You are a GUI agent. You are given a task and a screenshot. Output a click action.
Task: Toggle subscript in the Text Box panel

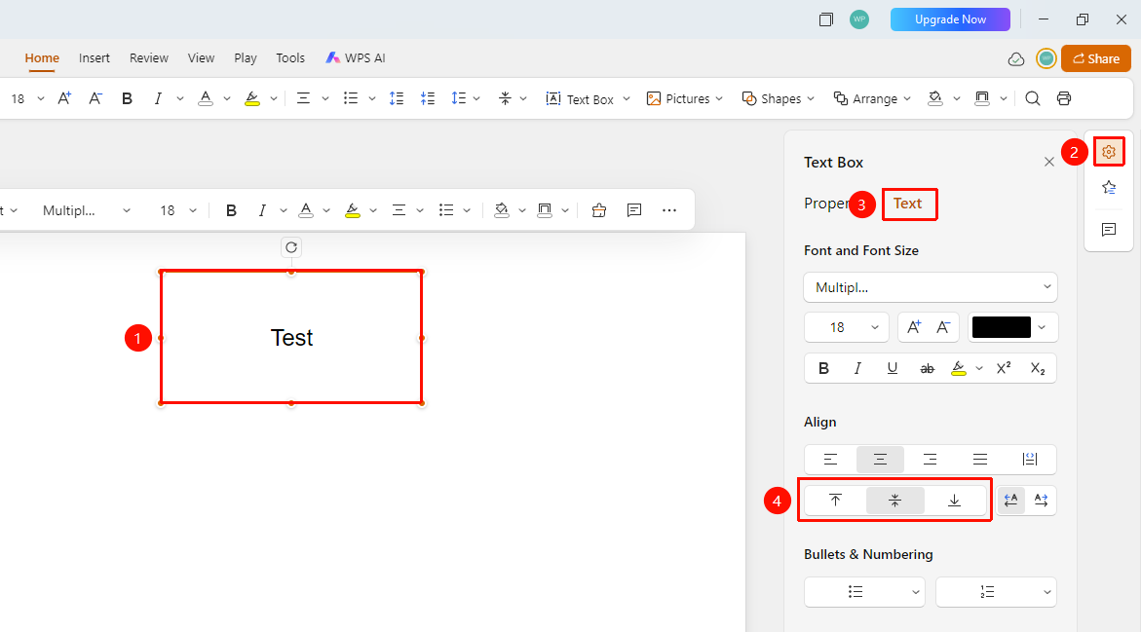click(1038, 369)
